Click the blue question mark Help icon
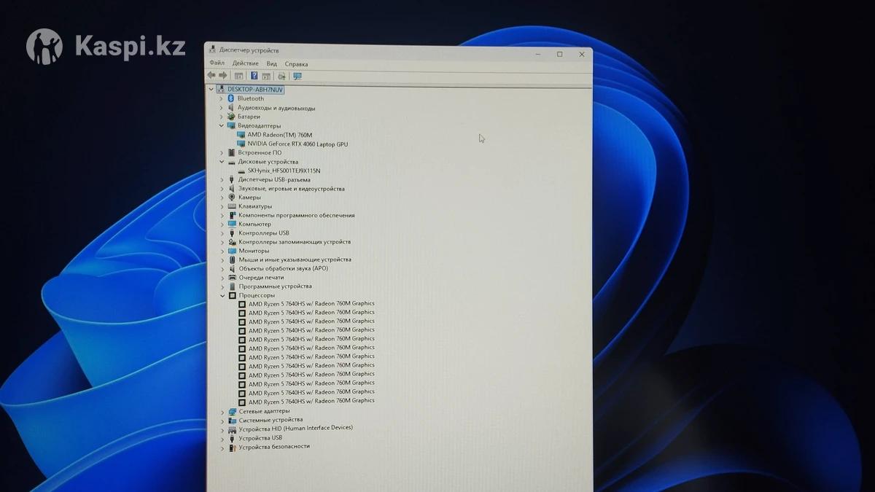Image resolution: width=875 pixels, height=492 pixels. tap(254, 76)
